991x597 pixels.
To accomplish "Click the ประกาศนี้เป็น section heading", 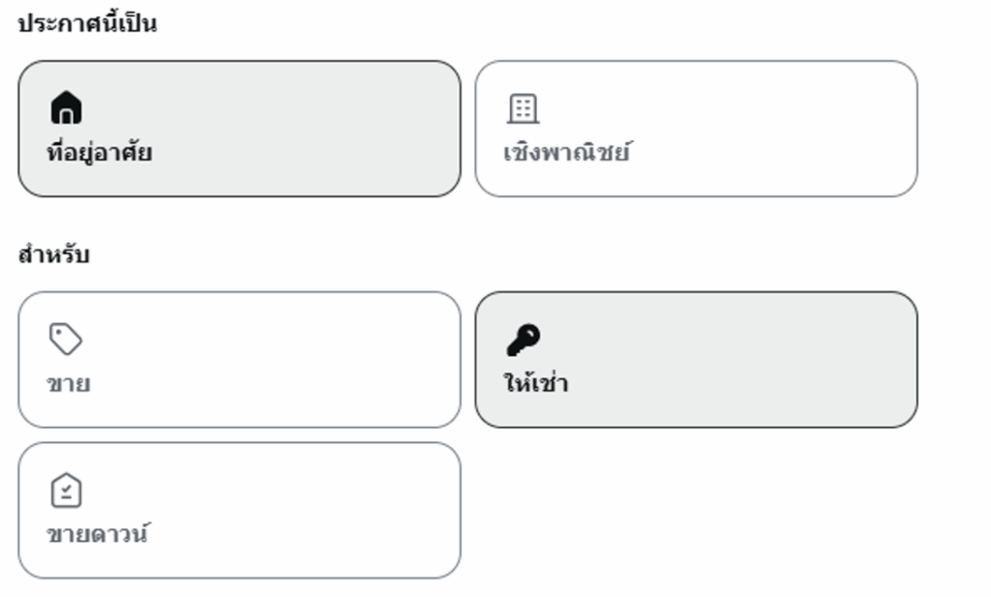I will (87, 24).
